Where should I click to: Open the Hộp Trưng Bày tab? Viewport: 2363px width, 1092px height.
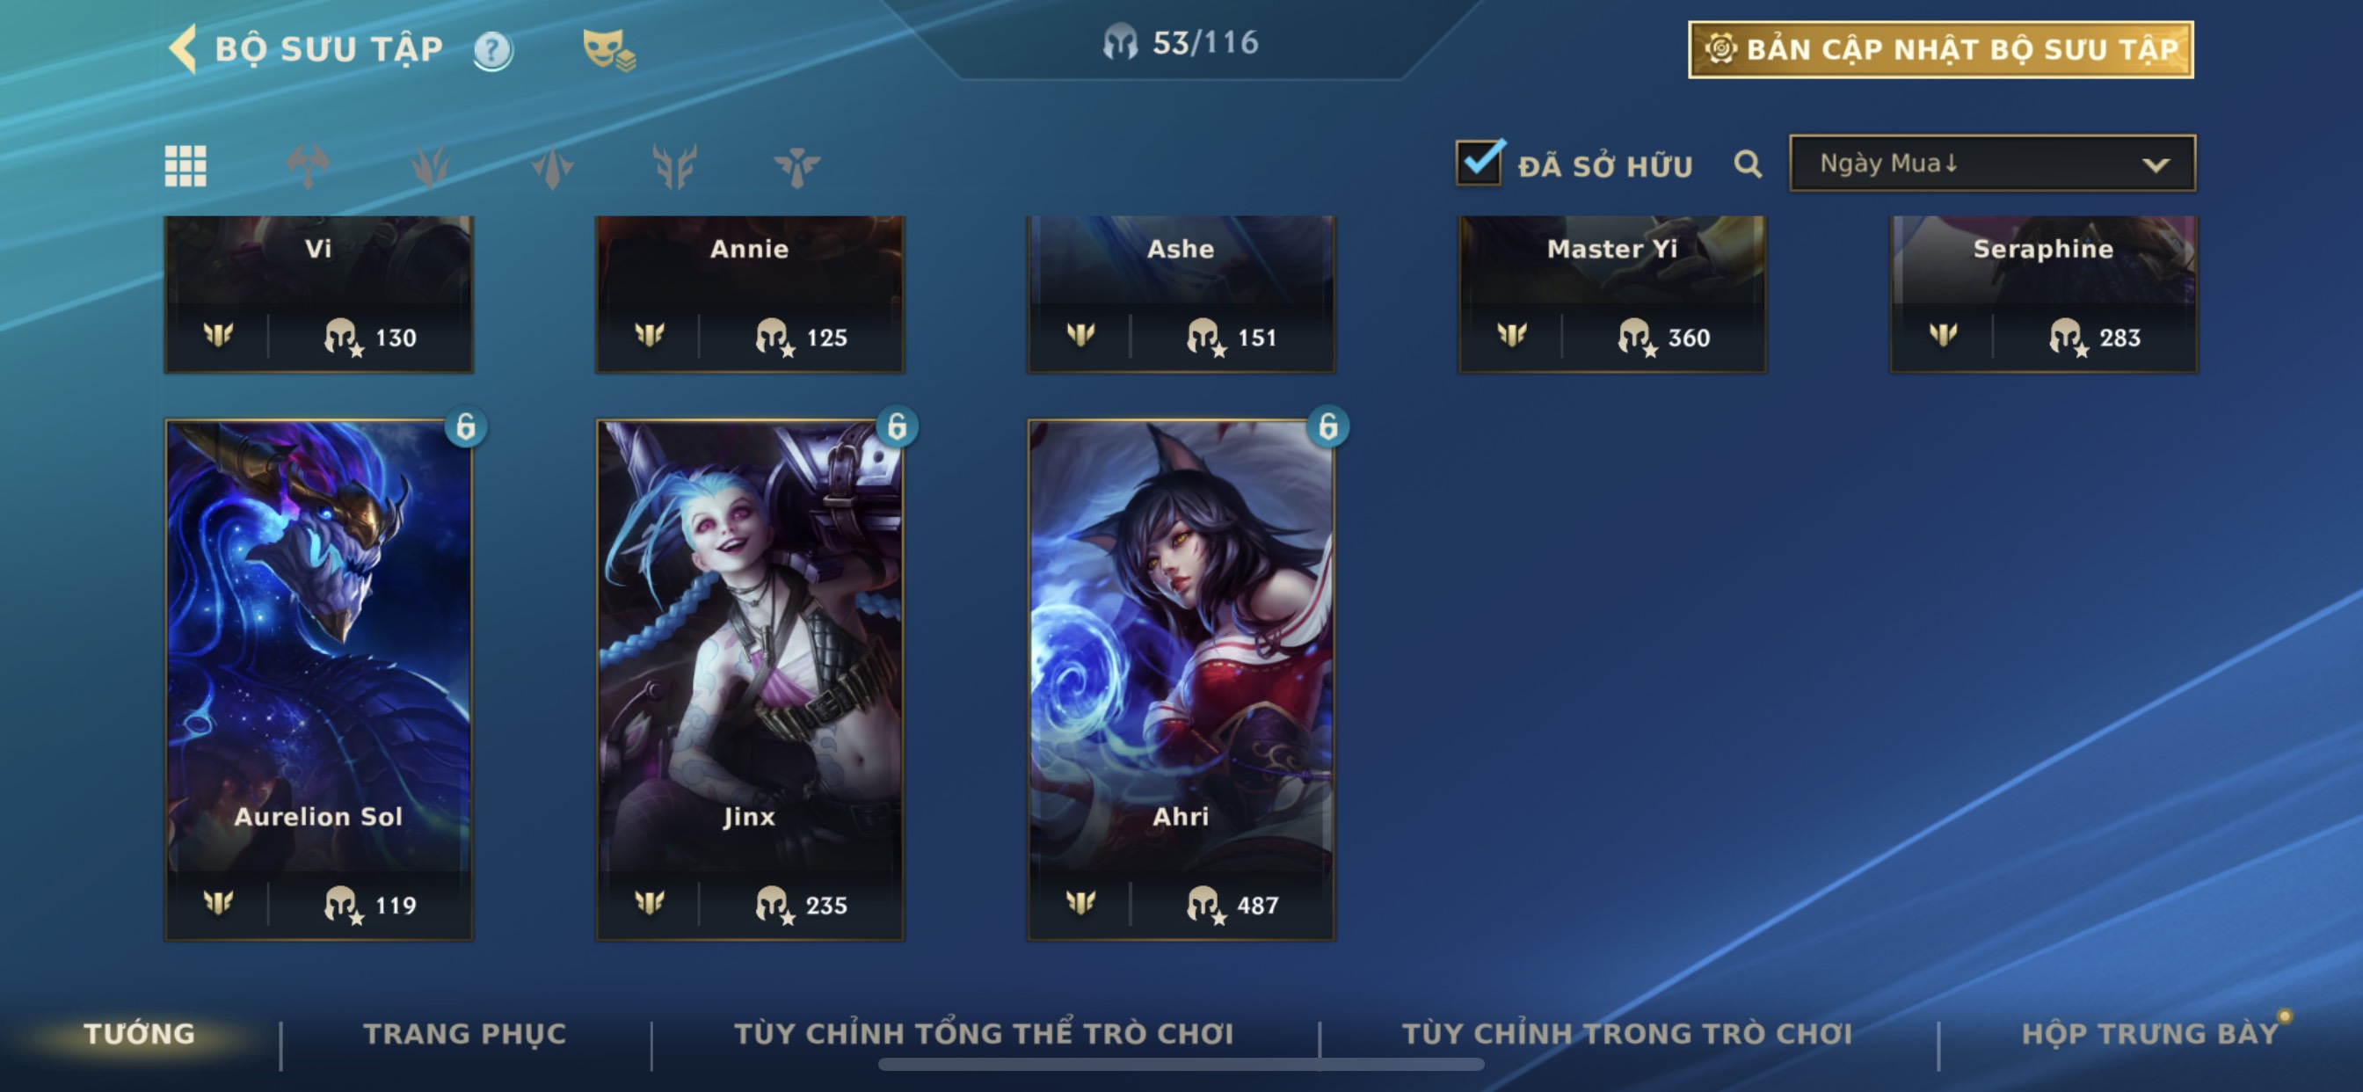click(2150, 1034)
